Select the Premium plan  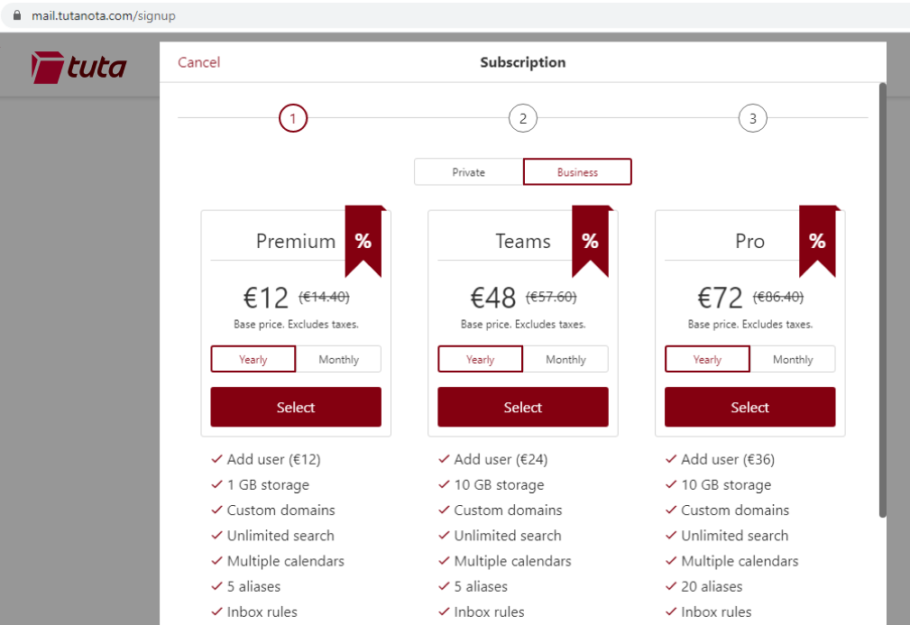(x=296, y=408)
